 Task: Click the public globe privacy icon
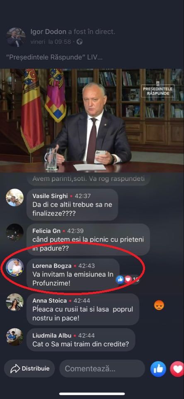coord(80,42)
